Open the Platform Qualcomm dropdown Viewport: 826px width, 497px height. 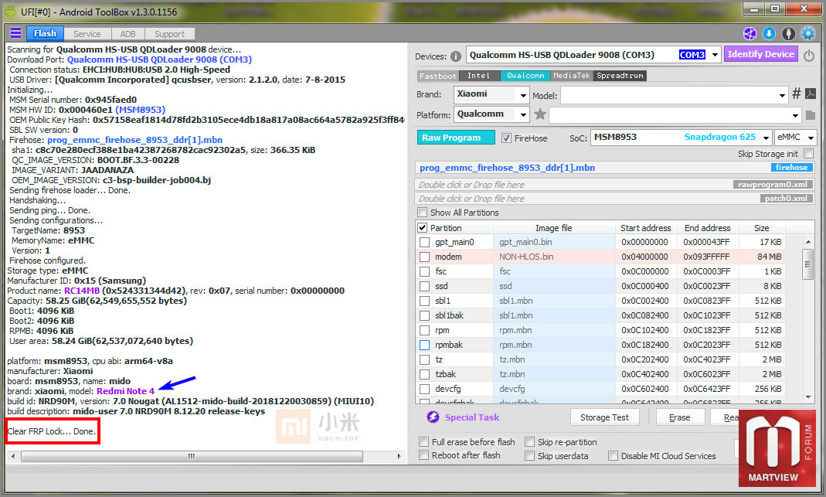pos(523,115)
